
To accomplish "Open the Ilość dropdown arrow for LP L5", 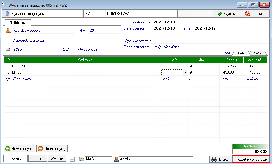I will [x=185, y=72].
